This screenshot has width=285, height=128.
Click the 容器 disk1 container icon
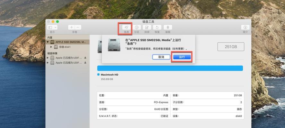[x=56, y=47]
